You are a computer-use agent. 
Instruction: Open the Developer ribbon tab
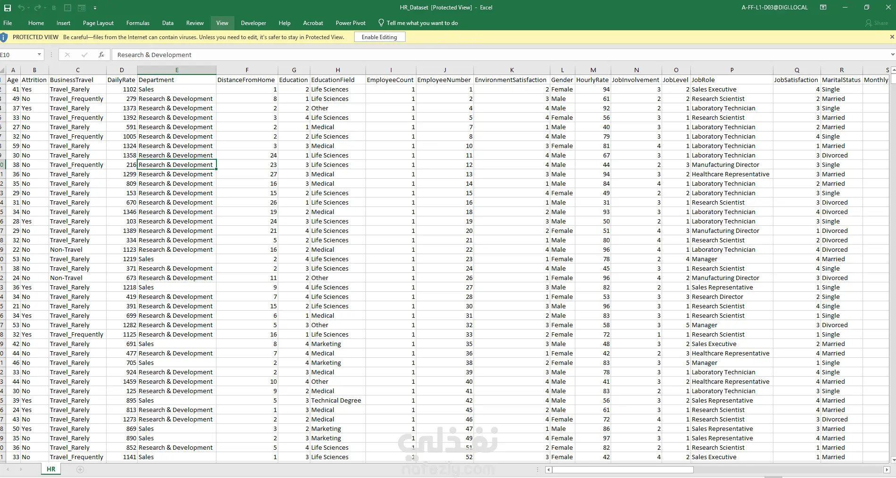253,23
